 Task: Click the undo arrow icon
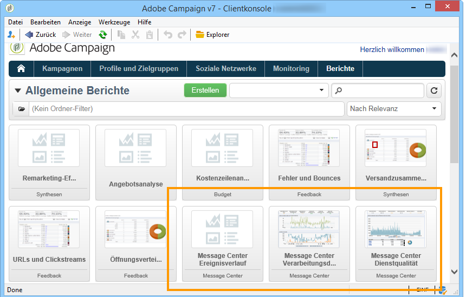(x=168, y=35)
